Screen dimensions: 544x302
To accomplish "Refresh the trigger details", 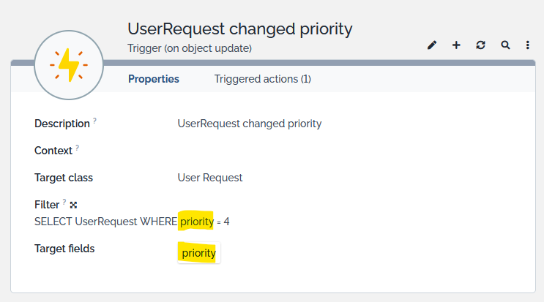I will point(480,45).
